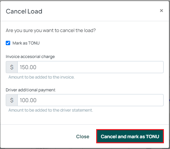Focus the Invoice accesorial charge amount field
Image resolution: width=170 pixels, height=149 pixels.
click(x=90, y=67)
